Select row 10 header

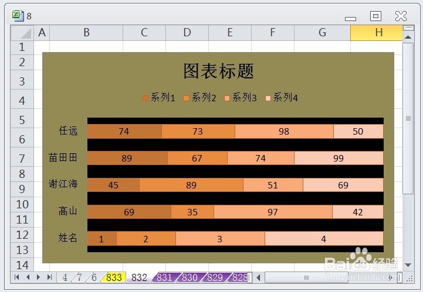click(22, 205)
